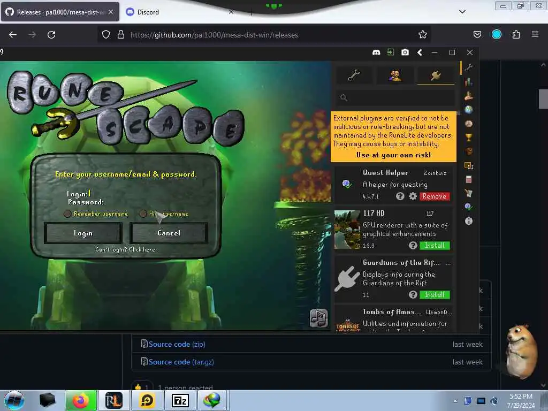The image size is (548, 411).
Task: Open the Firefox account circle icon
Action: tap(497, 34)
